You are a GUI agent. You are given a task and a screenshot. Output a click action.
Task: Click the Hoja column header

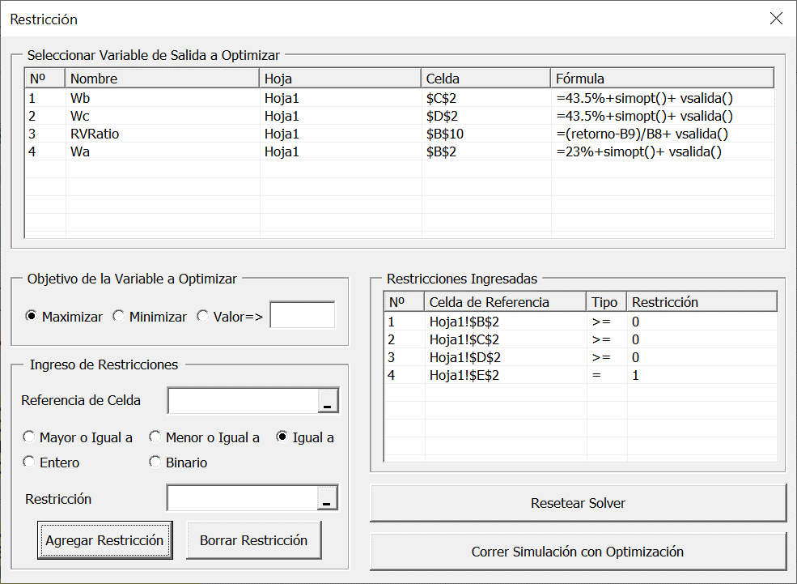[x=340, y=79]
